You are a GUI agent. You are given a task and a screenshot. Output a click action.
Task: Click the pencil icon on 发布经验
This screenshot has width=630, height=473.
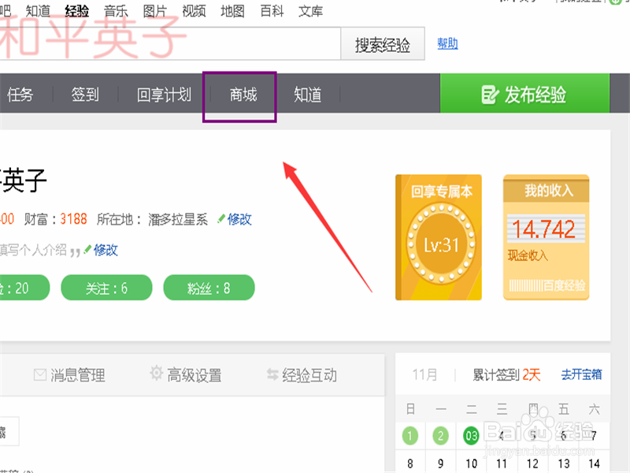pyautogui.click(x=490, y=95)
